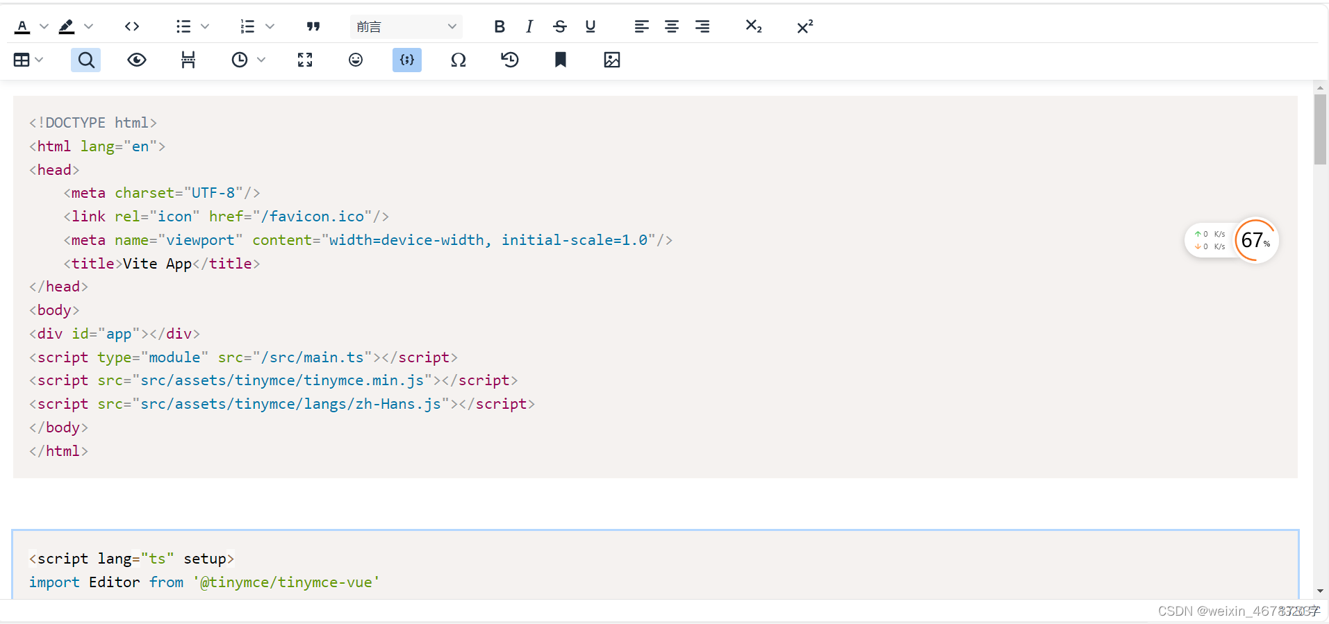Click the '/src/main.ts' script source

(313, 357)
